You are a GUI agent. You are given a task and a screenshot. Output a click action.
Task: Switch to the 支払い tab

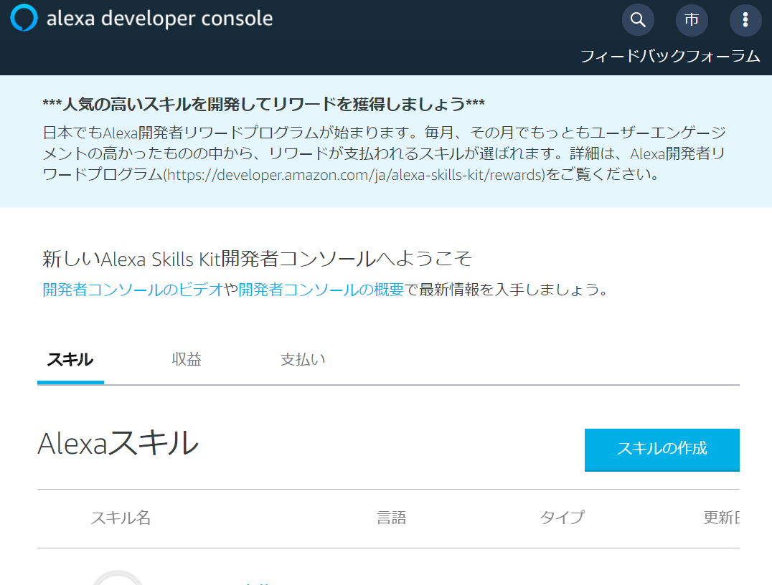[302, 360]
